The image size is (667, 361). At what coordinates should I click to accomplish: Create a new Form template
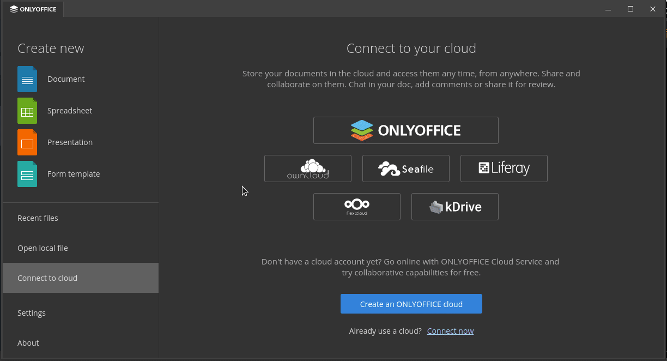pyautogui.click(x=73, y=174)
